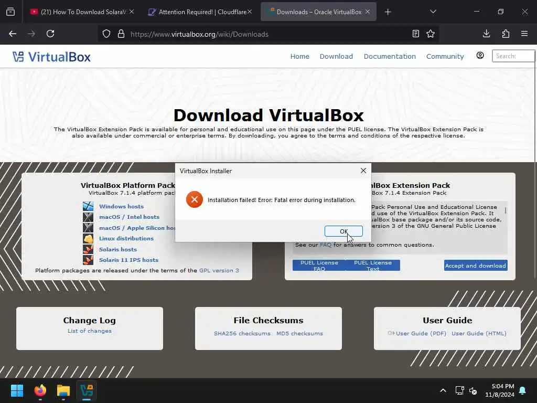Click the license text box scrollbar
This screenshot has height=403, width=537.
[x=506, y=210]
